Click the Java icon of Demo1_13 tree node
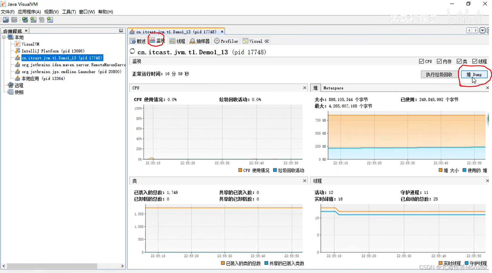Screen dimensions: 492x273 tap(18, 58)
